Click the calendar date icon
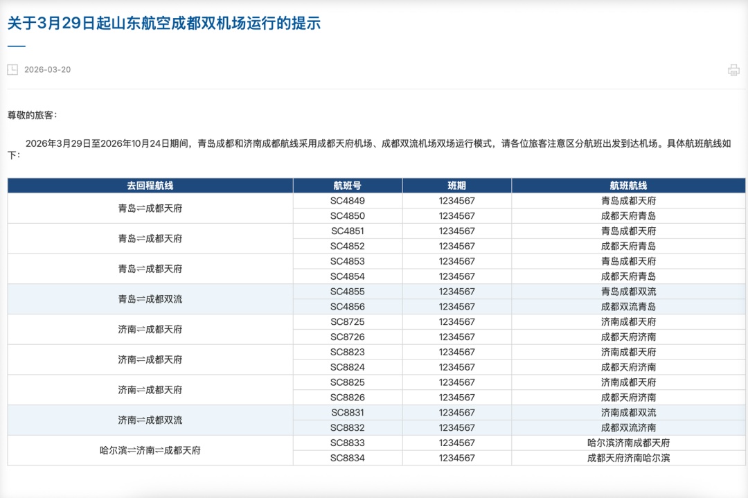This screenshot has width=748, height=498. 11,69
